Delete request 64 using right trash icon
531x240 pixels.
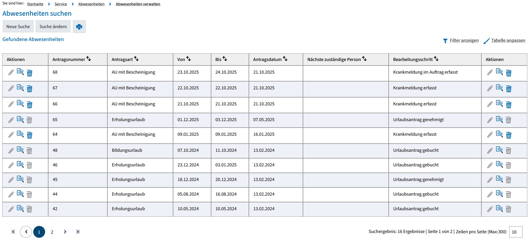pos(508,135)
